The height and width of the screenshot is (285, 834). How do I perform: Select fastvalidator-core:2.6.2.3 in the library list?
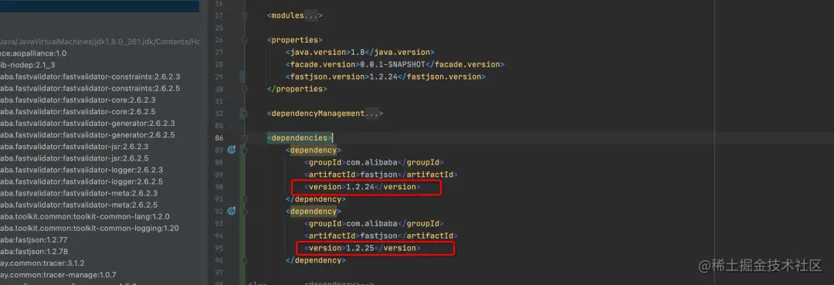pos(78,100)
